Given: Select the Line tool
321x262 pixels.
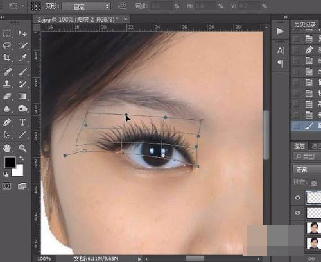Looking at the screenshot, I should pos(22,135).
